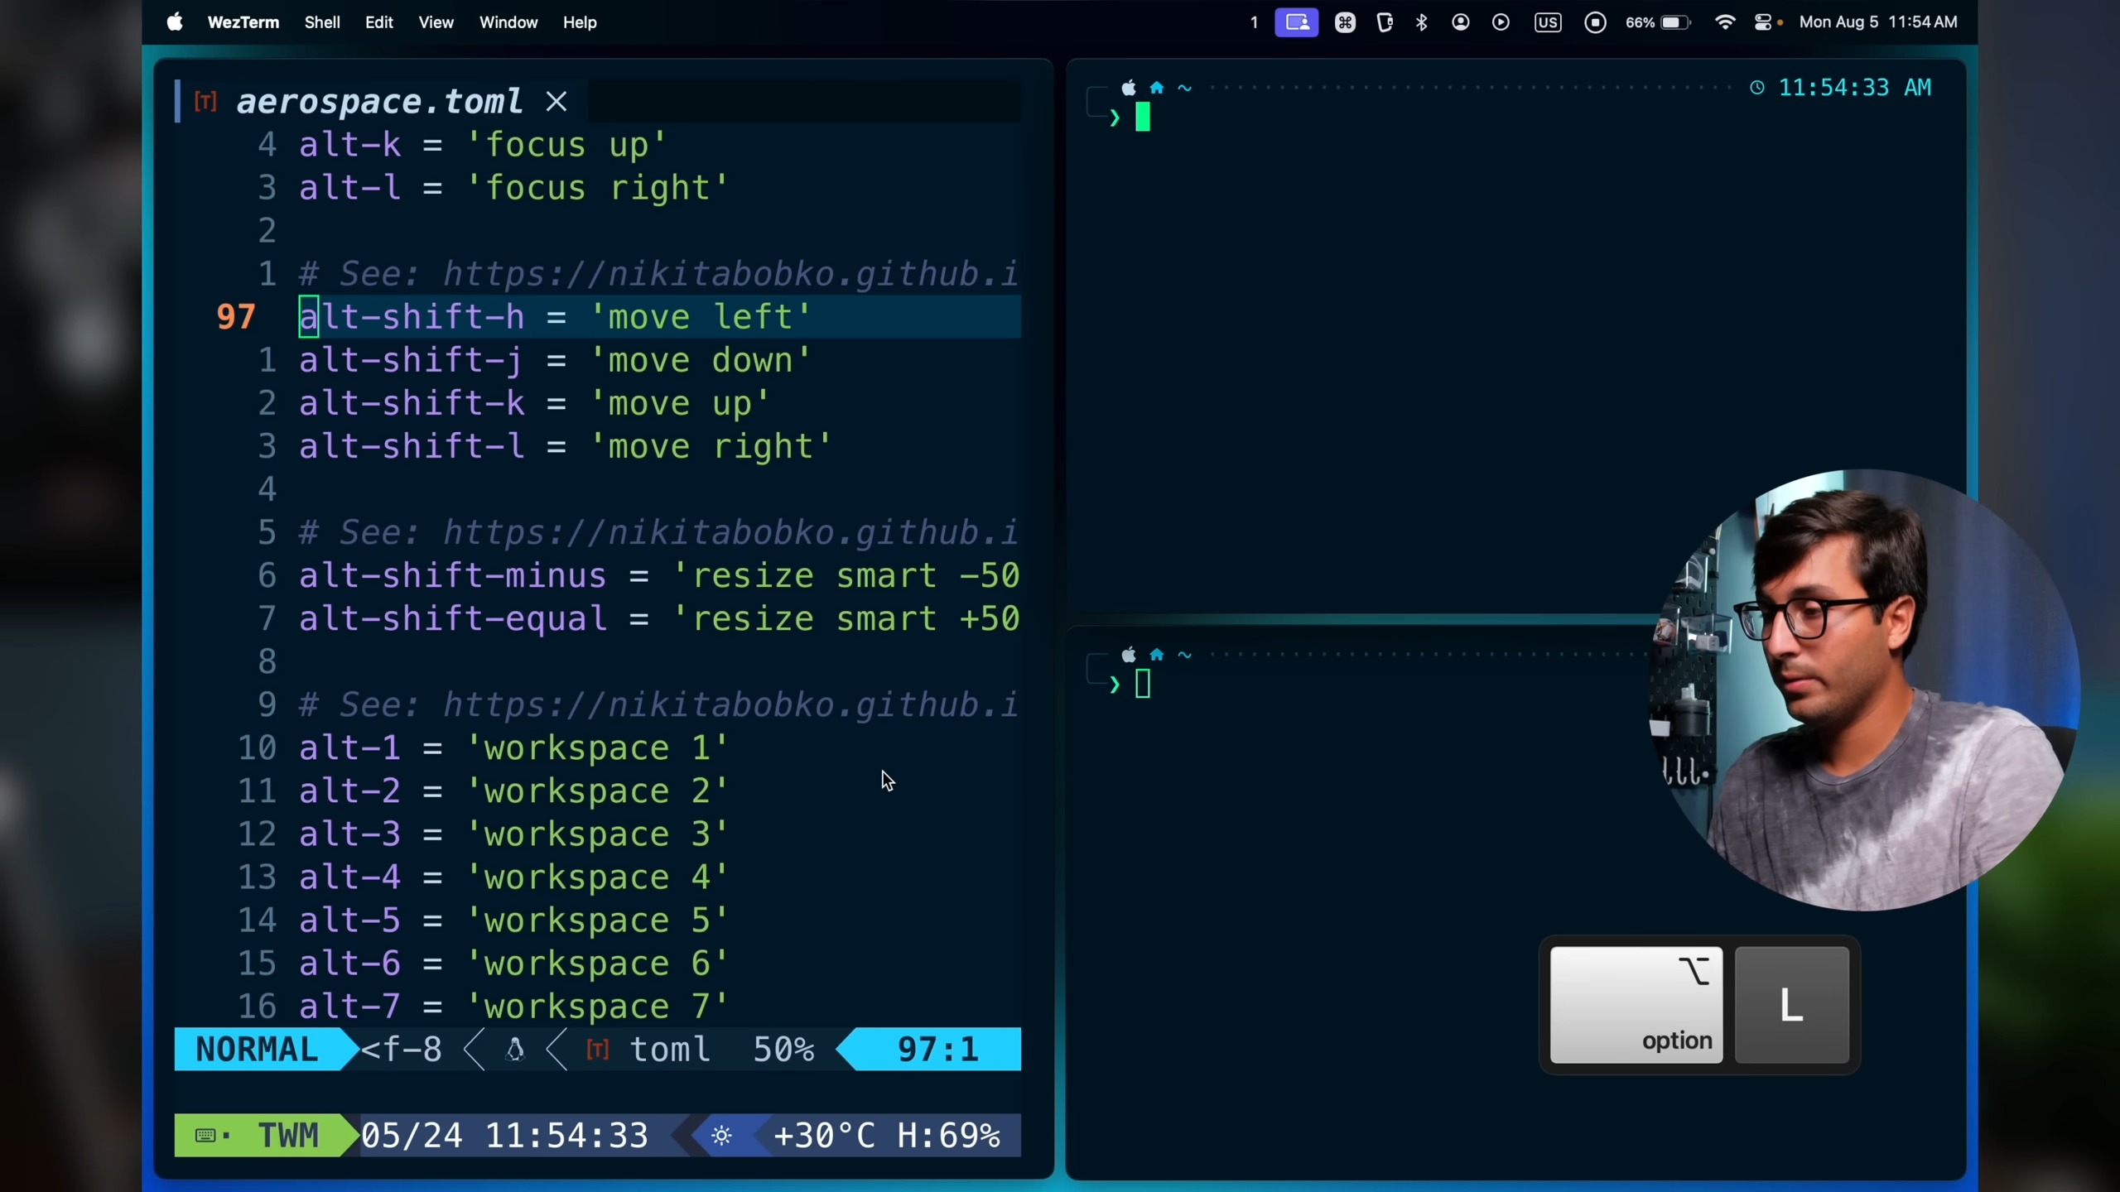Switch the US keyboard input source
The height and width of the screenshot is (1192, 2120).
click(1547, 22)
